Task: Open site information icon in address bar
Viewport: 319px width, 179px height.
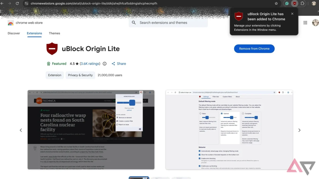Action: pyautogui.click(x=26, y=3)
